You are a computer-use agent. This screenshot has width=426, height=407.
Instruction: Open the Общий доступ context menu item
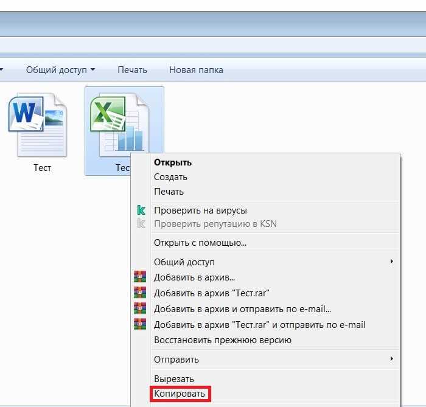[184, 262]
